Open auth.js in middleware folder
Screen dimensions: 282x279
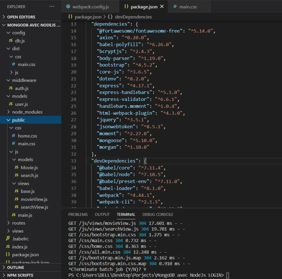tap(22, 88)
